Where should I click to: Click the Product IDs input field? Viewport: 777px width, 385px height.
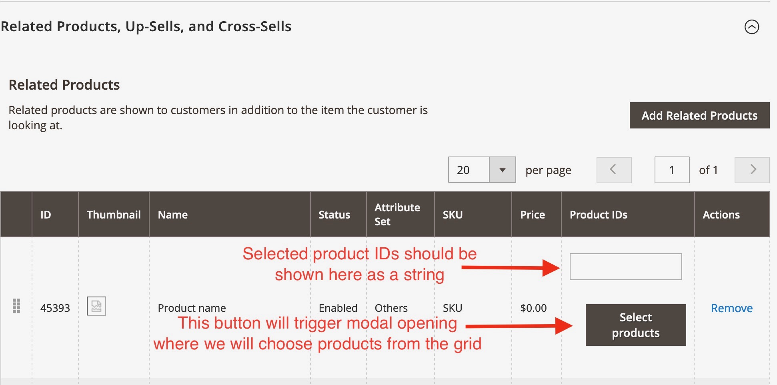625,266
